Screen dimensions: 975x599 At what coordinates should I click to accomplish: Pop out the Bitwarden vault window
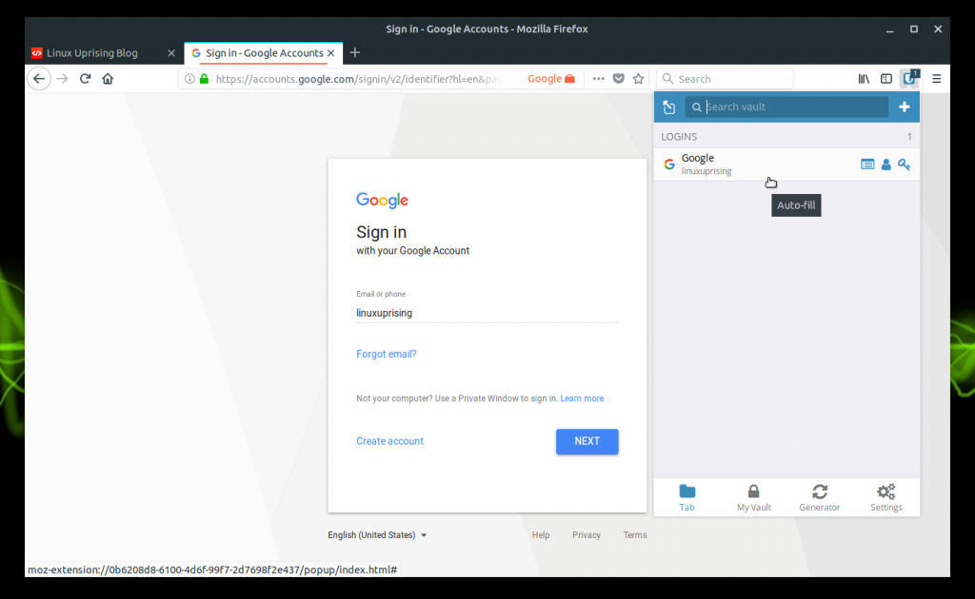click(x=668, y=106)
